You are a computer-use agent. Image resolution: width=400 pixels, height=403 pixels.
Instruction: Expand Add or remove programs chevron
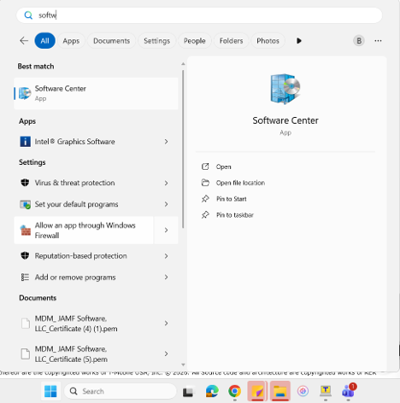(166, 277)
